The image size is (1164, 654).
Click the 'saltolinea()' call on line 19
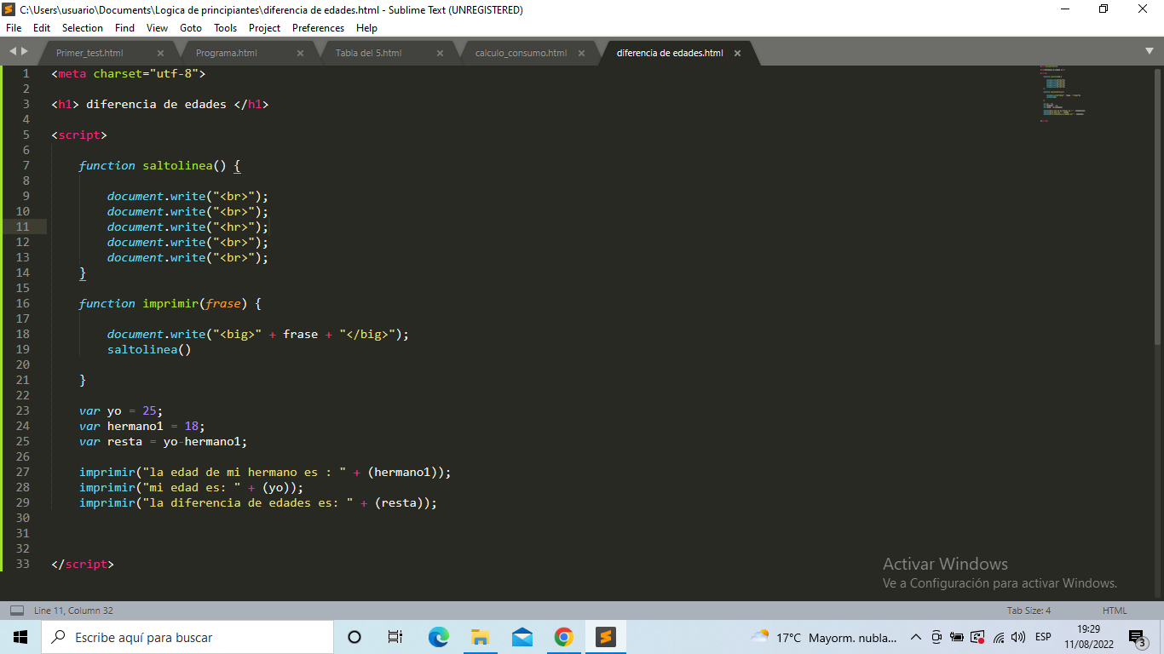coord(149,349)
